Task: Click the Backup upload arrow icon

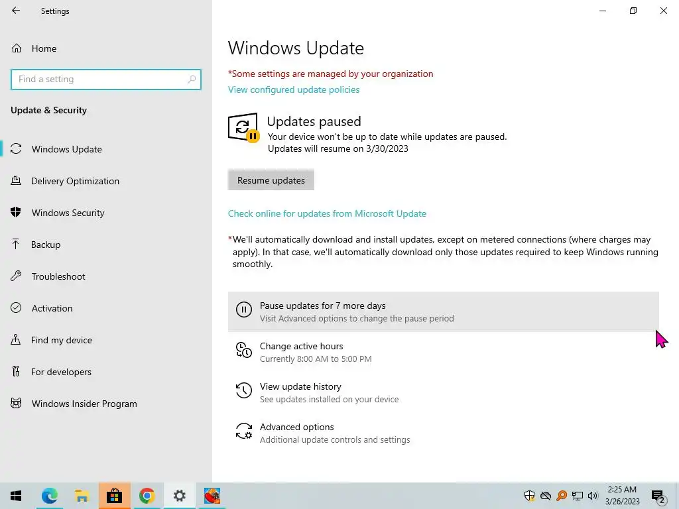Action: (16, 244)
